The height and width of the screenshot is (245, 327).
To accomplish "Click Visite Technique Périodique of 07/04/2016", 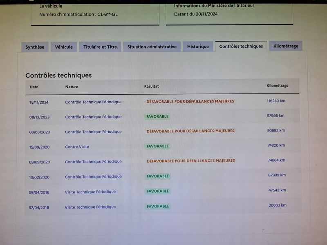I will pyautogui.click(x=90, y=207).
